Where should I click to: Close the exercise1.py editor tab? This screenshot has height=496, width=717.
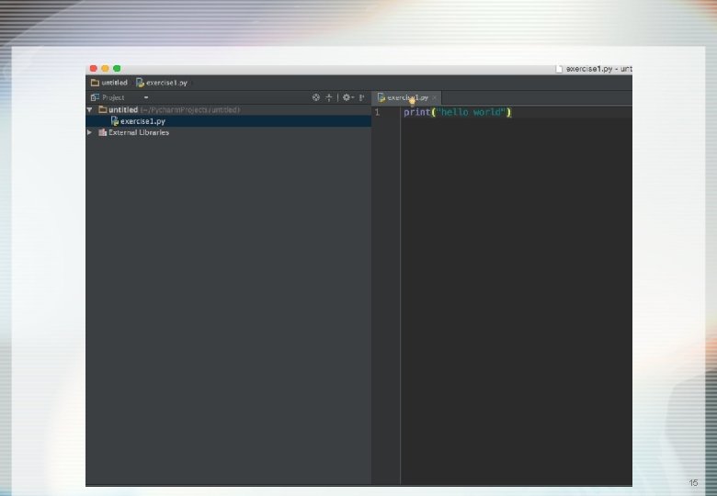coord(435,97)
